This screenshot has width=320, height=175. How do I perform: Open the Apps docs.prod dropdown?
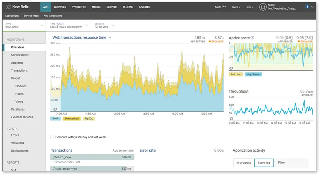pos(24,25)
